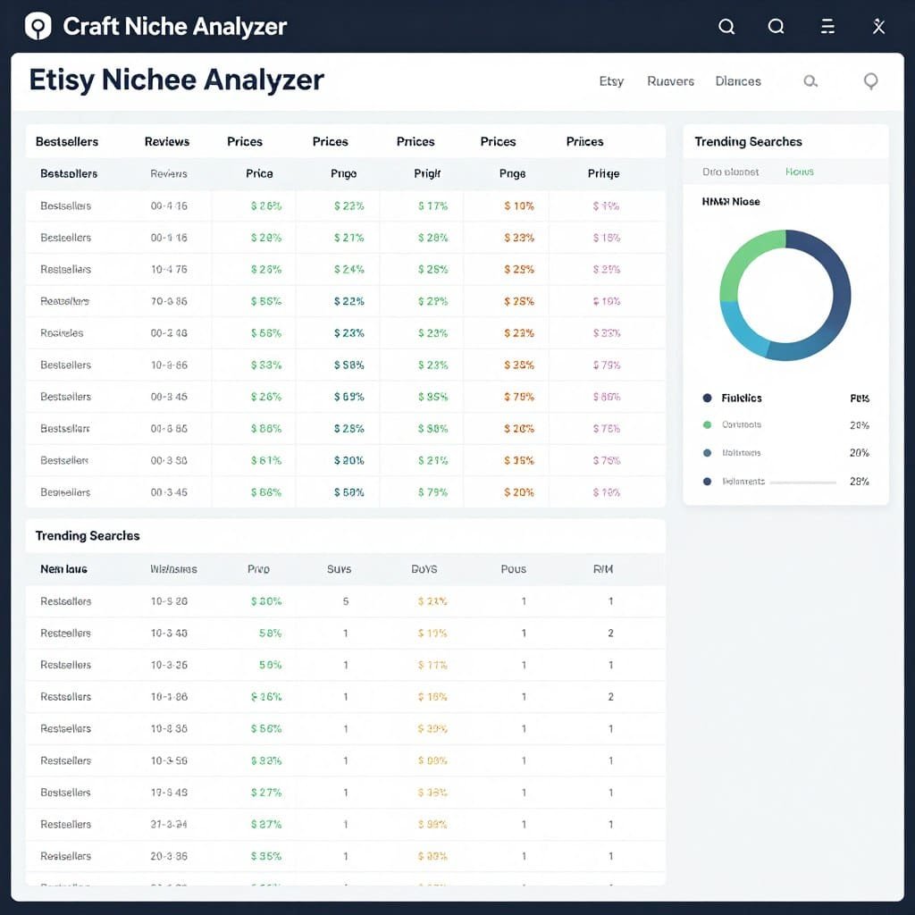The image size is (915, 915).
Task: Click the right magnifier icon in dark top bar
Action: (x=776, y=26)
